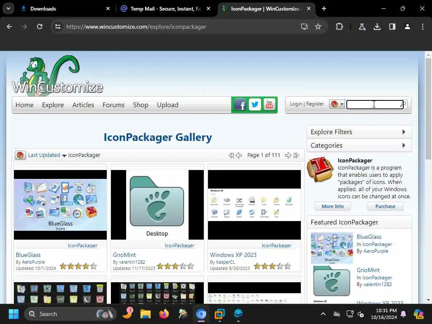432x324 pixels.
Task: Click the page vertical scrollbar
Action: (428, 108)
